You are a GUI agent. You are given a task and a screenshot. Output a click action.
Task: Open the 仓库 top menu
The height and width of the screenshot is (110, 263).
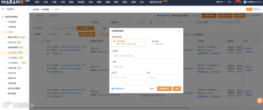tap(91, 2)
